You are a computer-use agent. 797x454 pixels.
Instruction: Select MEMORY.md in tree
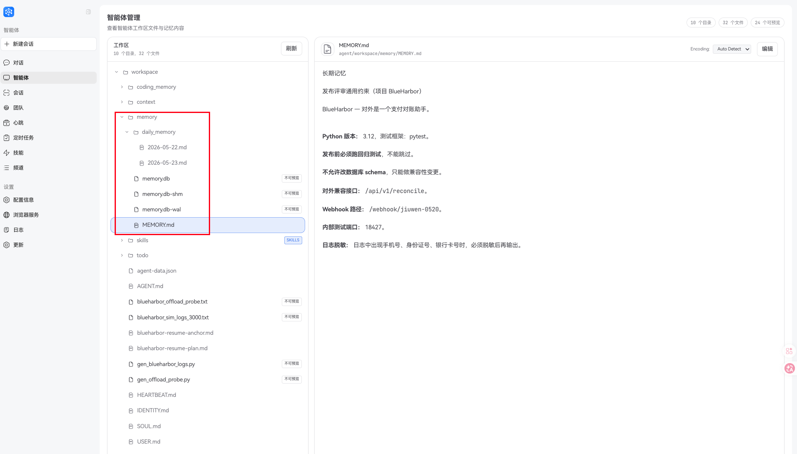point(208,225)
